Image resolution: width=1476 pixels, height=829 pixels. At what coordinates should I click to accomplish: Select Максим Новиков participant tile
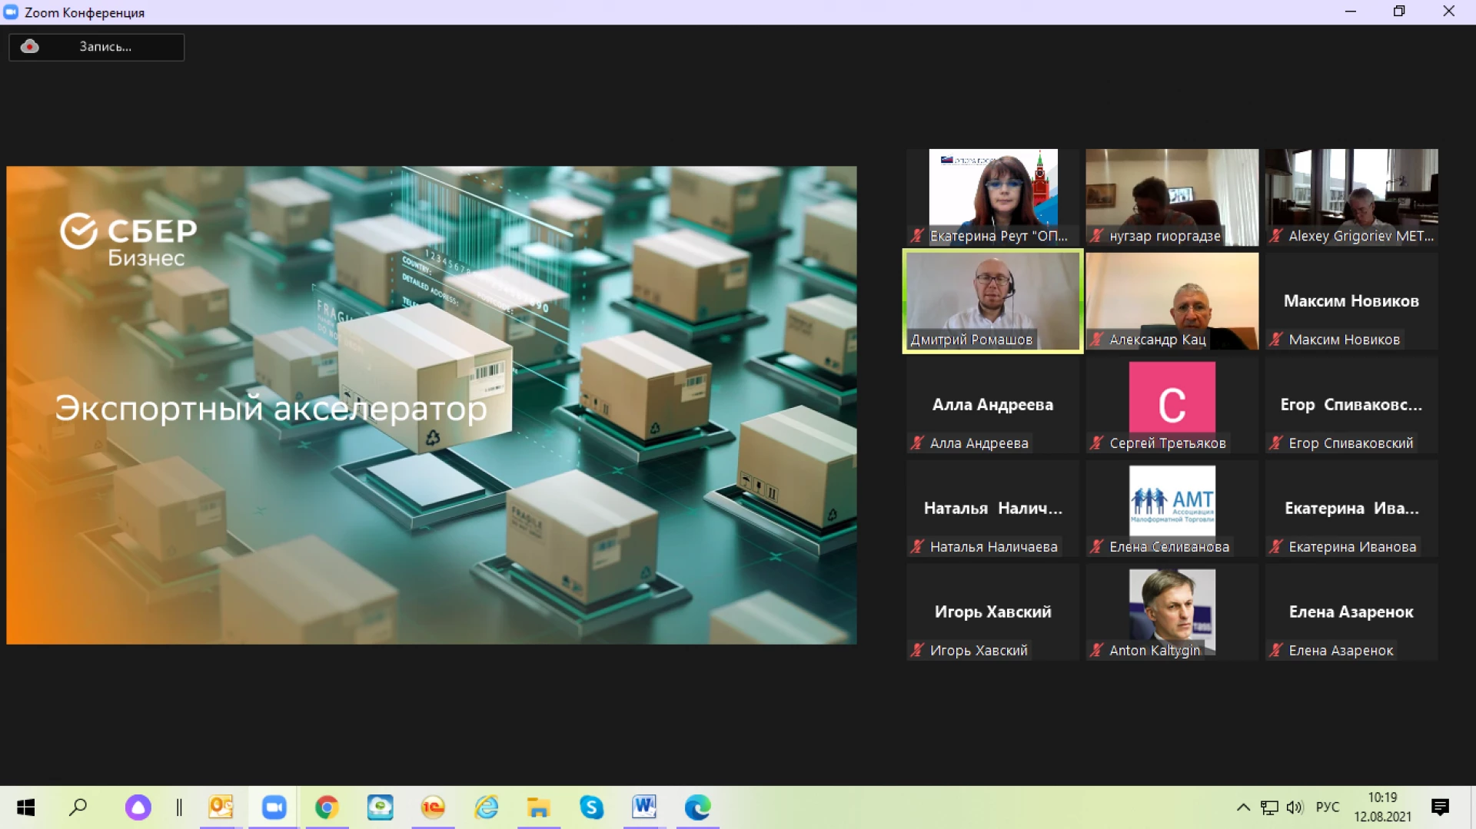click(1351, 301)
